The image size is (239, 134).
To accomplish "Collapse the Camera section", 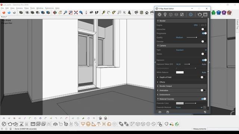I will (158, 45).
